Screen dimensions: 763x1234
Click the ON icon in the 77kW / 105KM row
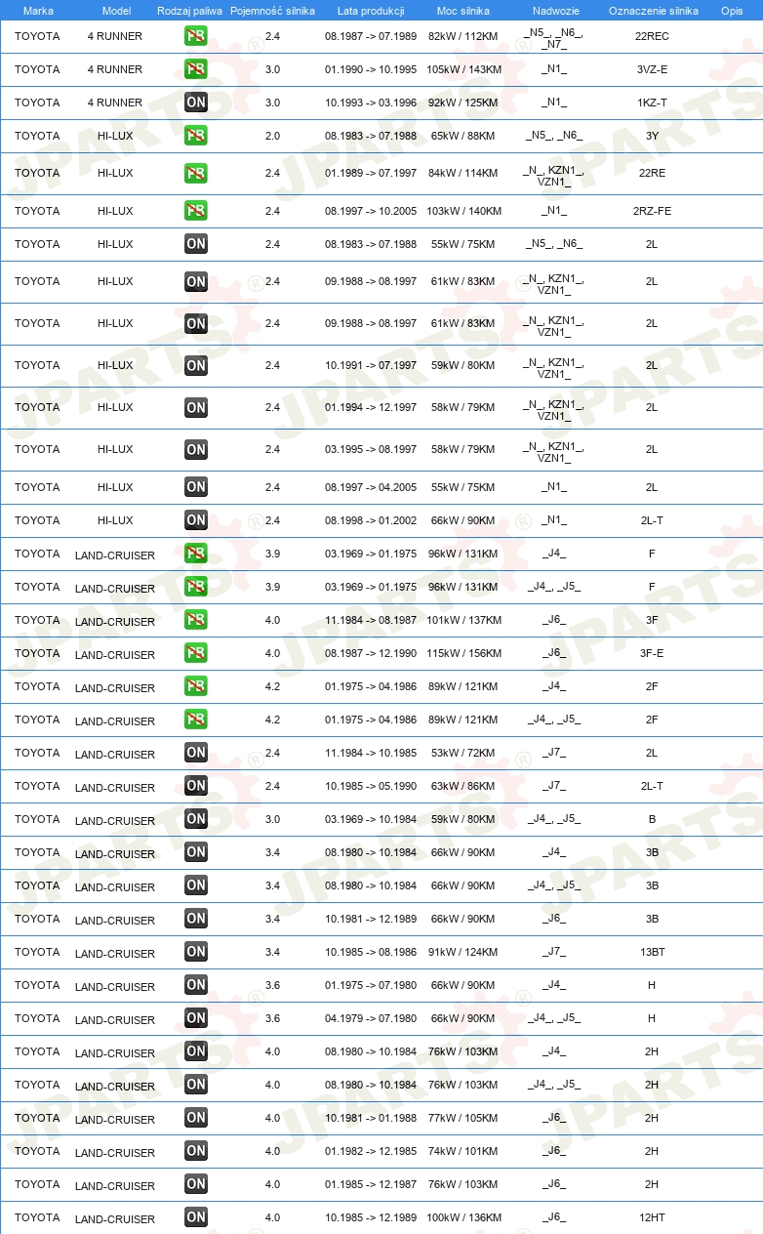click(195, 1118)
